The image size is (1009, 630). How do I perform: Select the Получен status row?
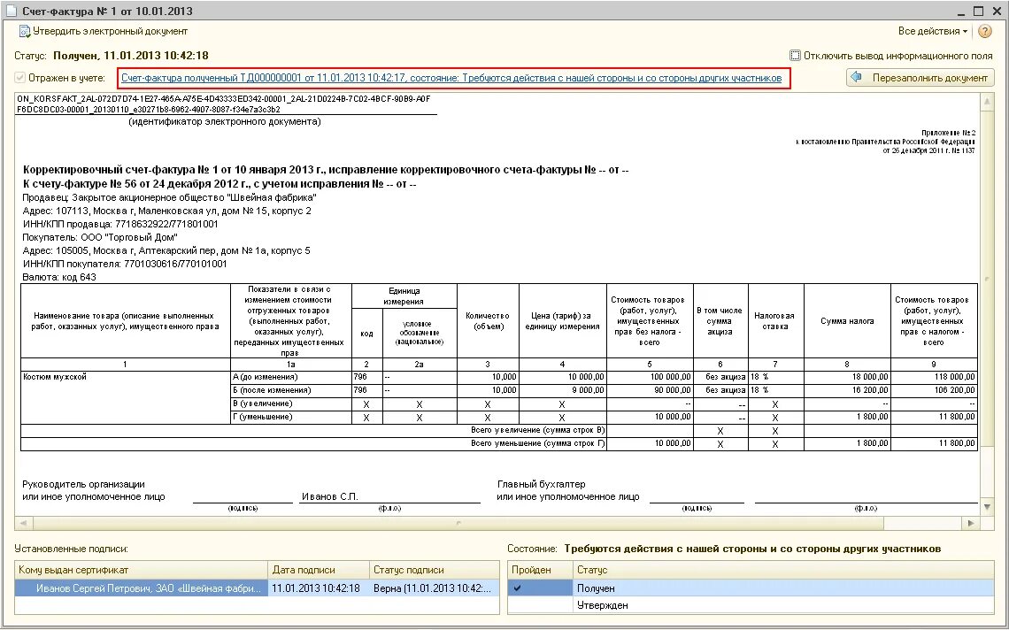(x=751, y=588)
